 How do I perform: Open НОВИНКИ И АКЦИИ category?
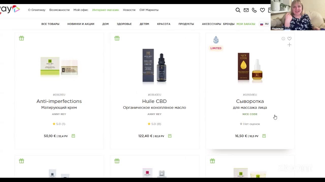point(81,24)
